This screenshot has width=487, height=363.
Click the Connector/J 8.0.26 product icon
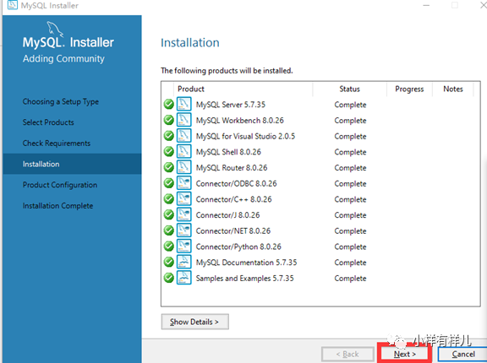click(x=183, y=214)
